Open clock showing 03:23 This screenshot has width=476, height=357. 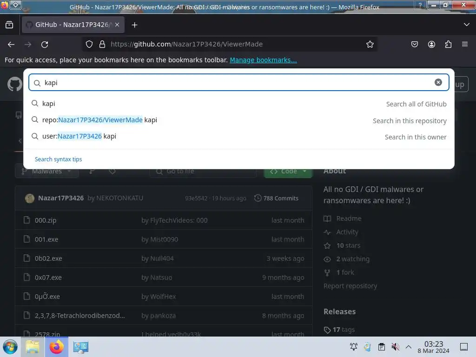pyautogui.click(x=434, y=347)
